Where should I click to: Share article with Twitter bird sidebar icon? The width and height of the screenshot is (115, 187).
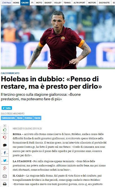tap(5, 160)
